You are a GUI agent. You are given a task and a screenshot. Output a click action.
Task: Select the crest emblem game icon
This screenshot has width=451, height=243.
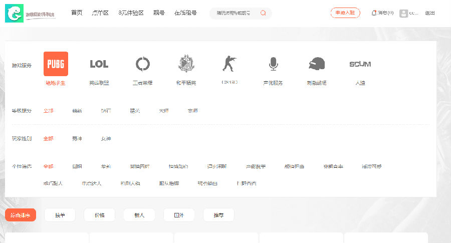point(186,64)
